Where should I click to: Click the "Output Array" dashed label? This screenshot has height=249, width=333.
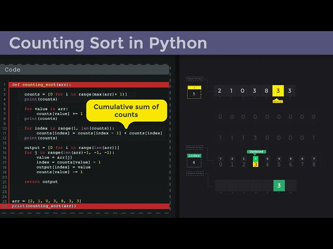(x=195, y=173)
